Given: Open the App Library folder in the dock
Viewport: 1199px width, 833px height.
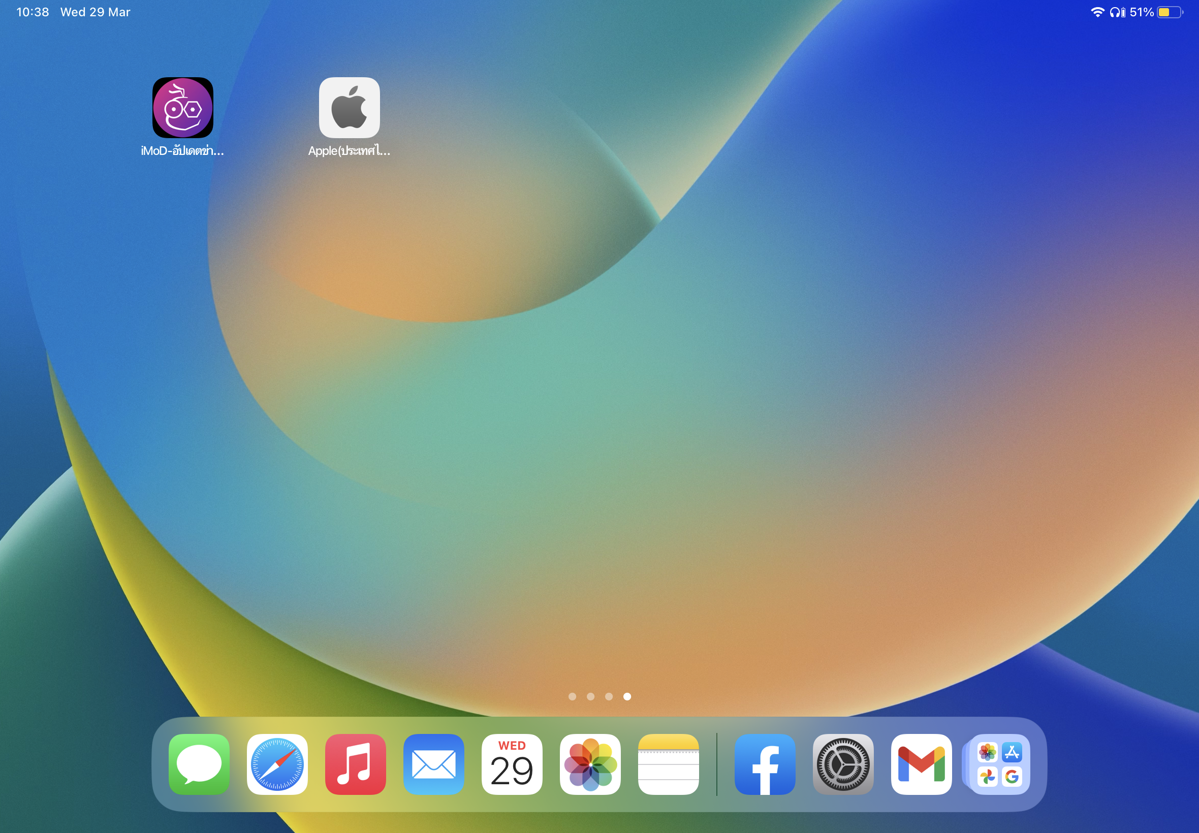Looking at the screenshot, I should [999, 764].
